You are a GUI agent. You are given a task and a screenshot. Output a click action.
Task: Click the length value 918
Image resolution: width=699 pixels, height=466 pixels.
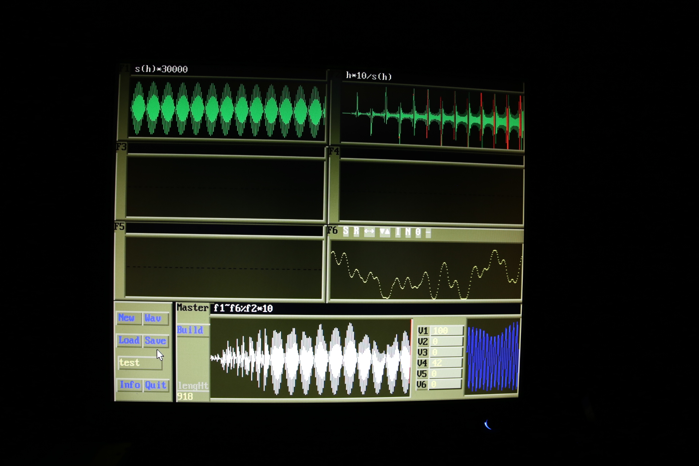[185, 396]
